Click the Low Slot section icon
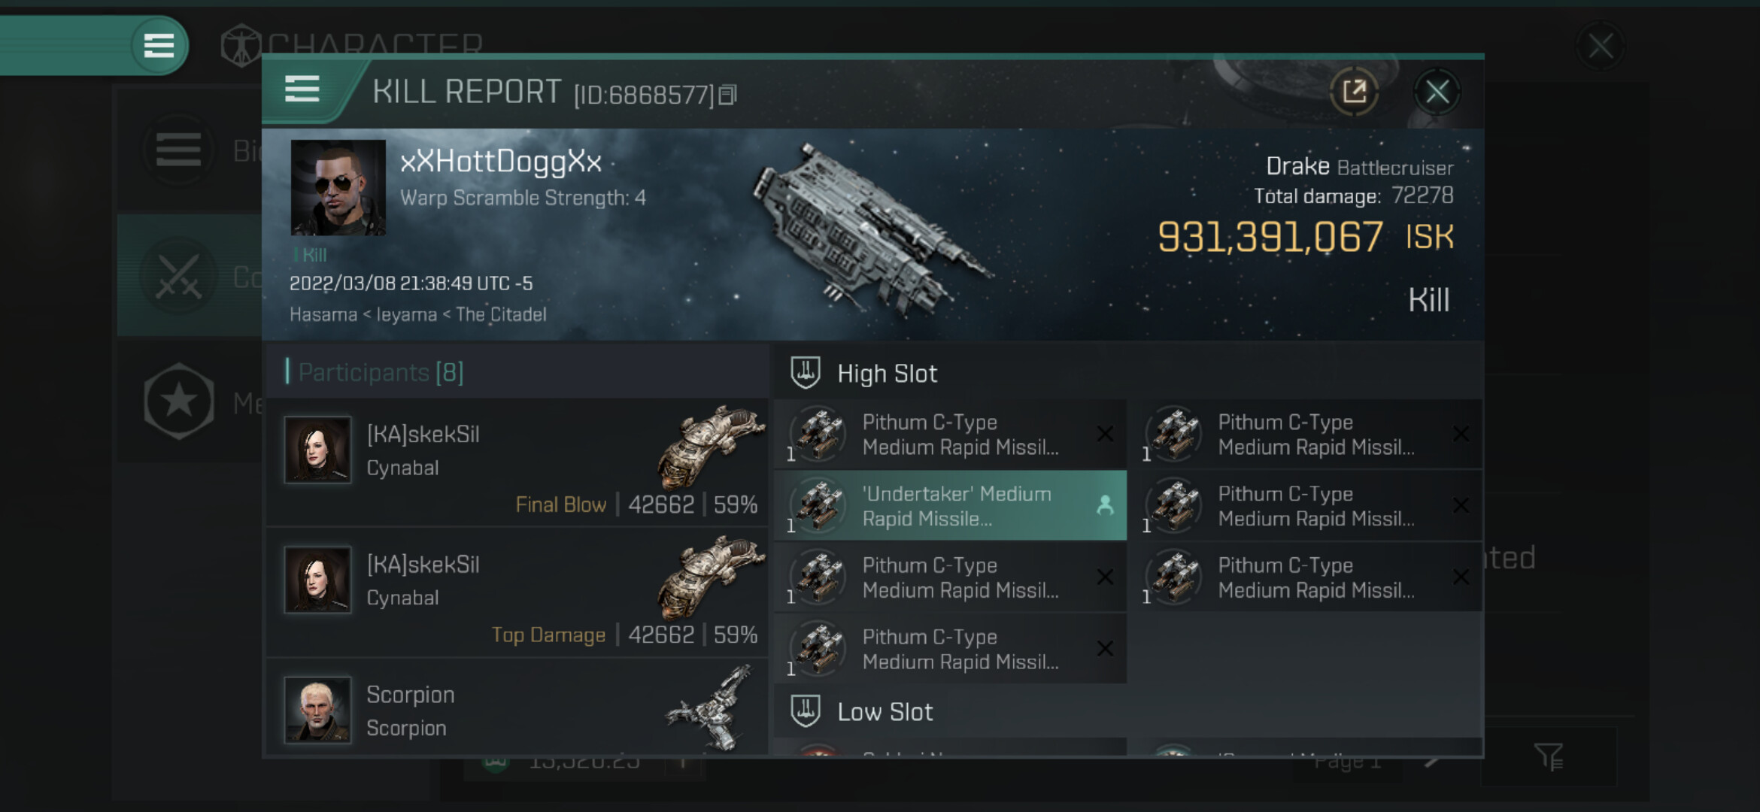The width and height of the screenshot is (1760, 812). pyautogui.click(x=806, y=711)
